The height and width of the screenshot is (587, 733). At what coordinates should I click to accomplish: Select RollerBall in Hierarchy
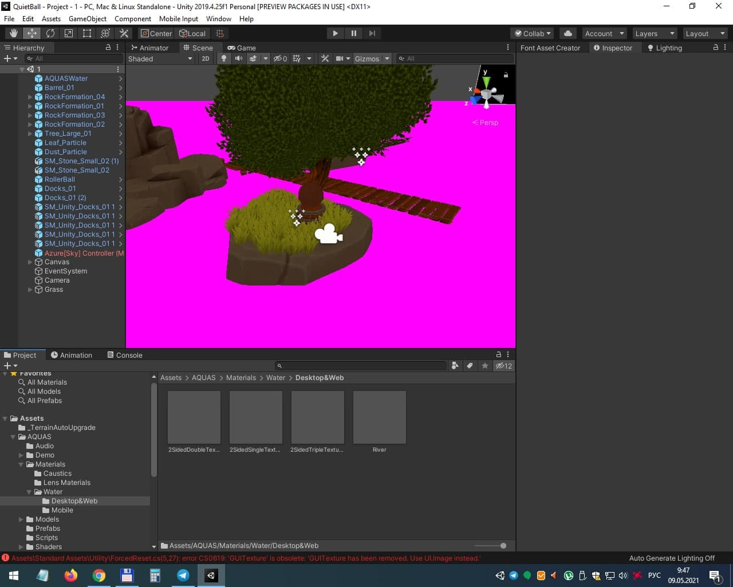[x=60, y=179]
